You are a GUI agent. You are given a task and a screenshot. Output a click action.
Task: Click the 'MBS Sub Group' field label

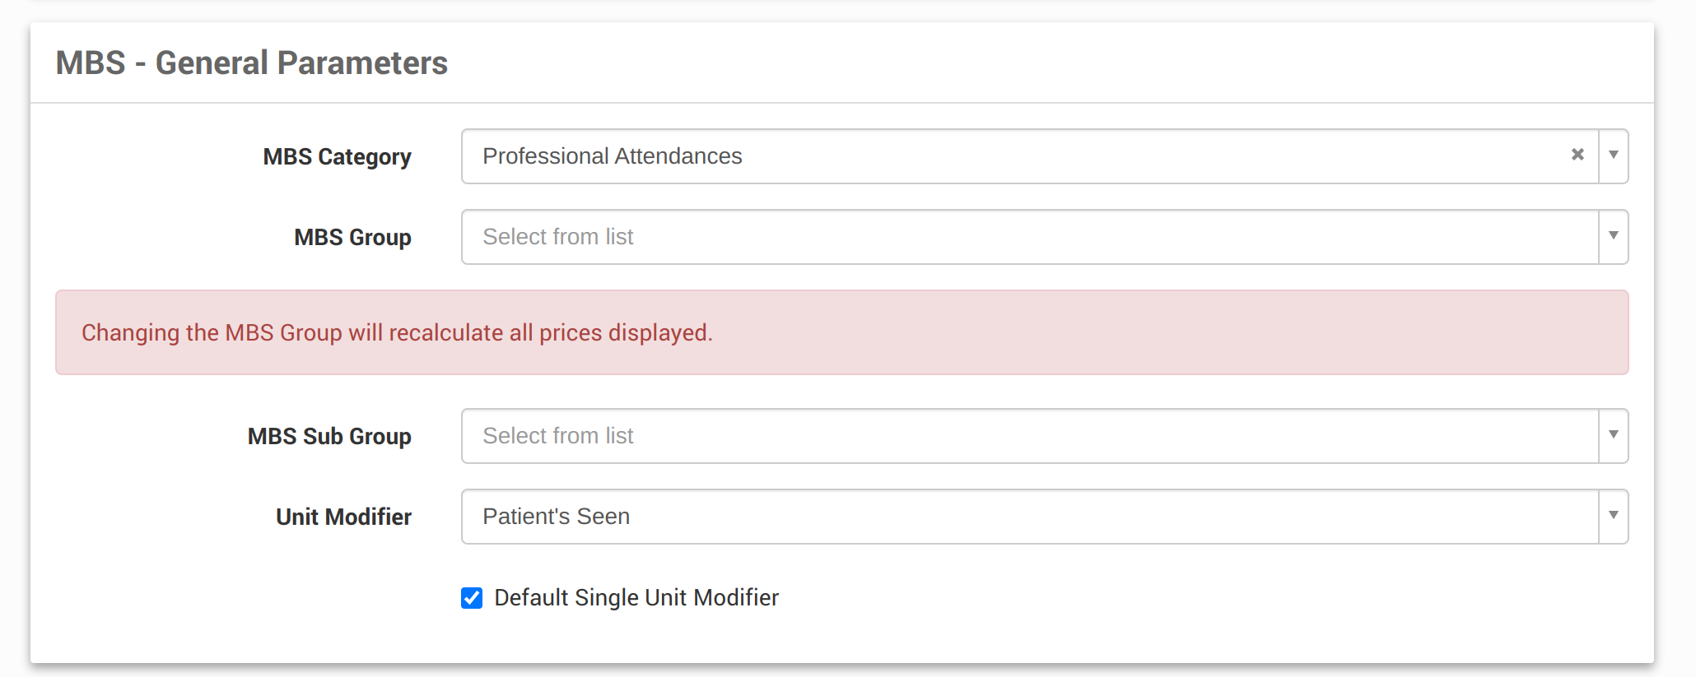[329, 436]
